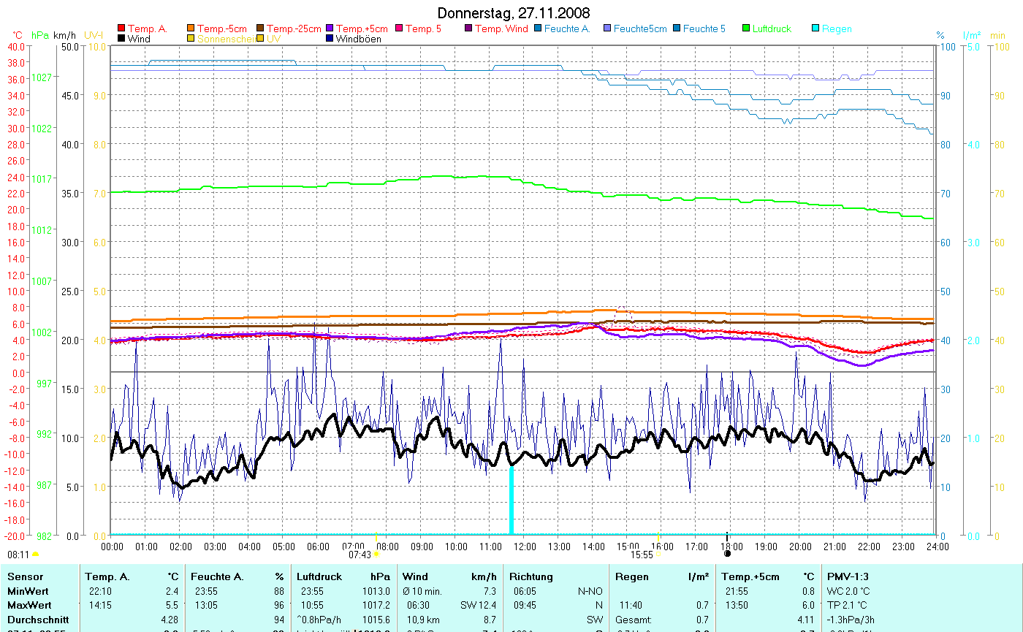
Task: Click the dark blue Windböen legend swatch
Action: click(x=330, y=39)
